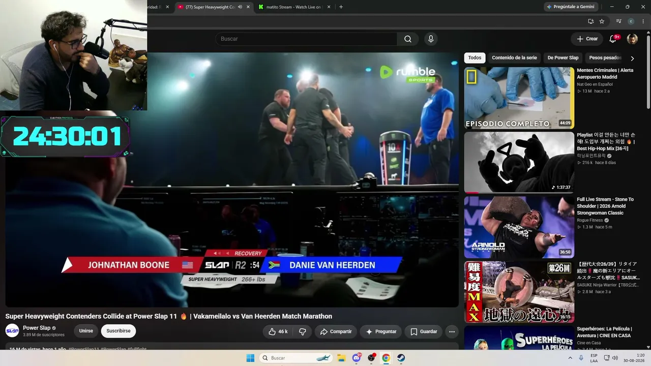Mute the Super Heavyweight tab audio
Viewport: 651px width, 366px height.
click(240, 7)
